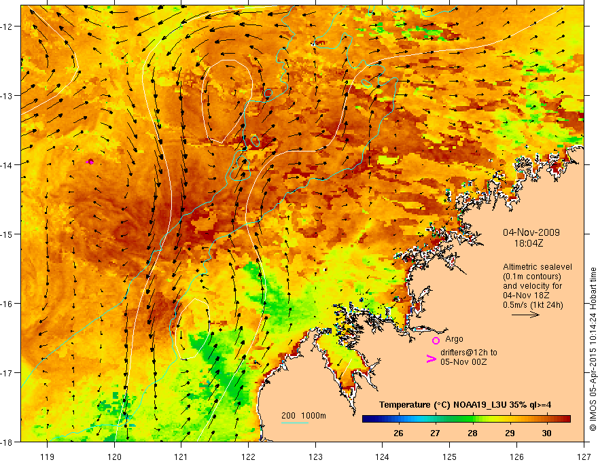Click the 27 value on the temperature scale
Image resolution: width=598 pixels, height=462 pixels.
(x=436, y=433)
